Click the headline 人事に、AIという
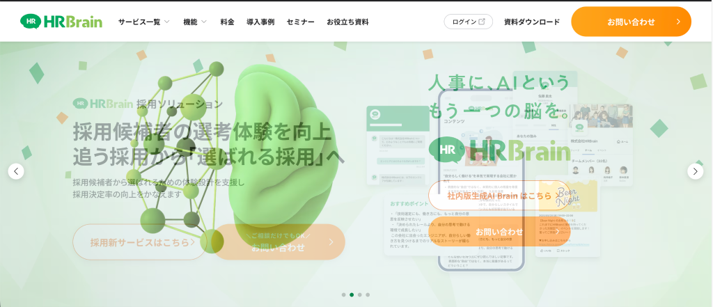The height and width of the screenshot is (307, 713). pyautogui.click(x=499, y=84)
